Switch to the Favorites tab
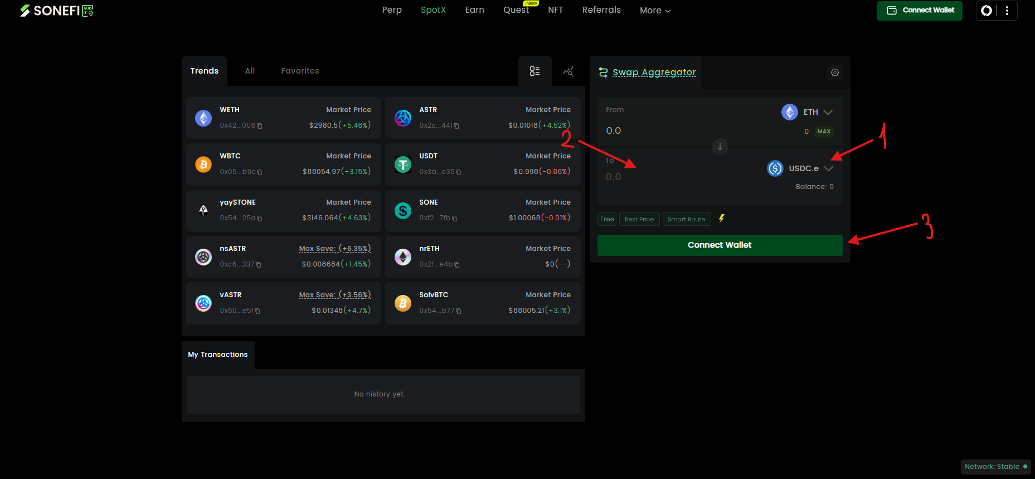Image resolution: width=1035 pixels, height=479 pixels. (x=300, y=71)
